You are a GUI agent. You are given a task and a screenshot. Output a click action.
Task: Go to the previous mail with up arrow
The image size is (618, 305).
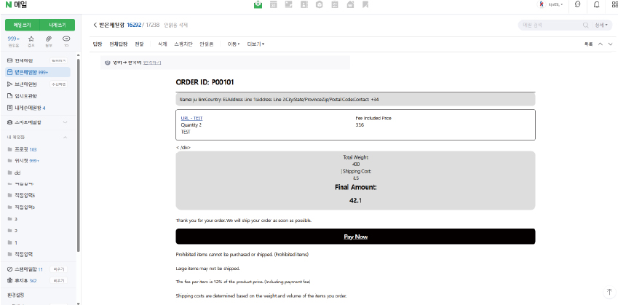pyautogui.click(x=600, y=44)
